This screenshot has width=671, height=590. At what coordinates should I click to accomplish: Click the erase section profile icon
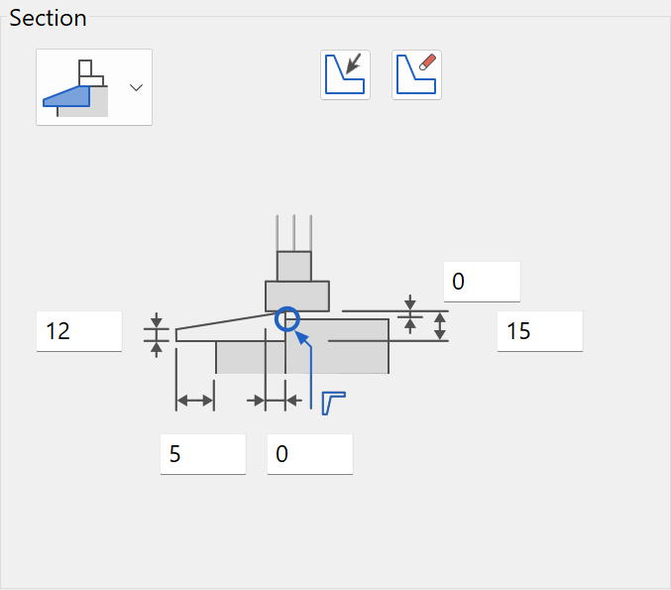pyautogui.click(x=416, y=75)
